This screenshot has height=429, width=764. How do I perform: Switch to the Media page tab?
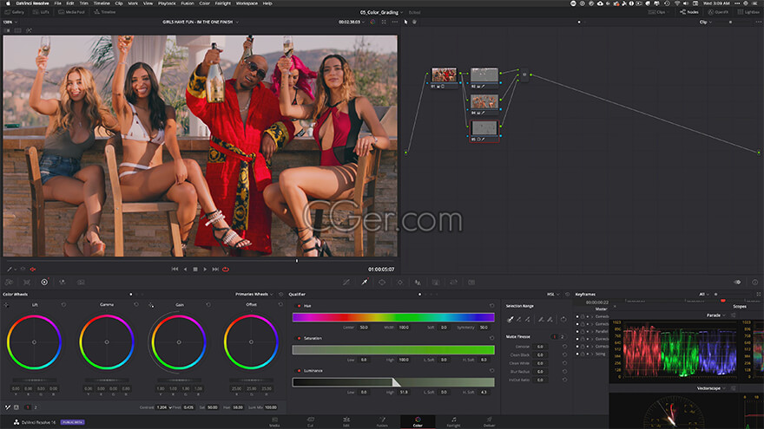point(275,422)
